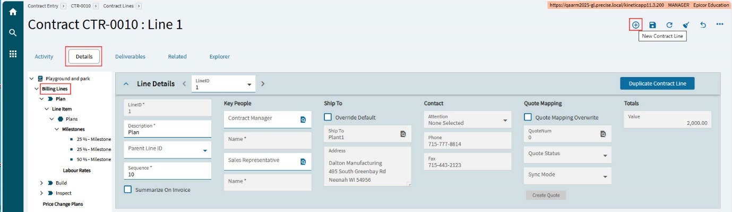The height and width of the screenshot is (212, 732).
Task: Collapse the Billing Lines node
Action: (x=37, y=89)
